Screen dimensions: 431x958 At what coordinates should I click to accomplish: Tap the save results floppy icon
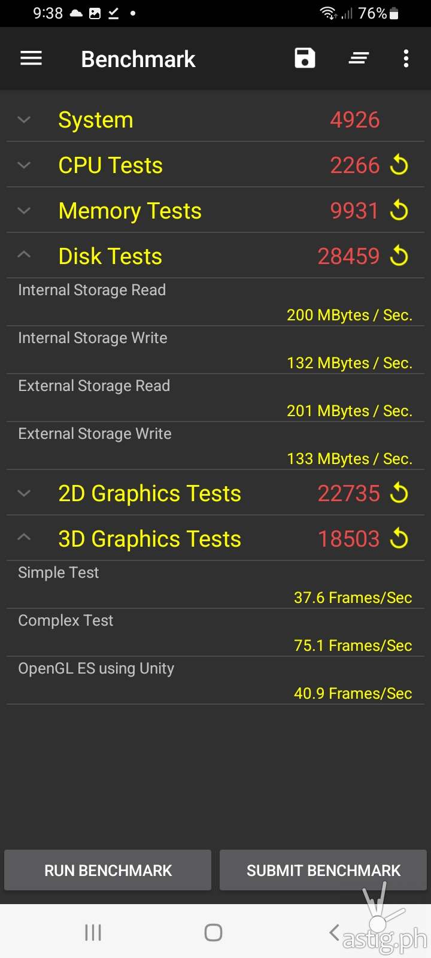(x=305, y=59)
